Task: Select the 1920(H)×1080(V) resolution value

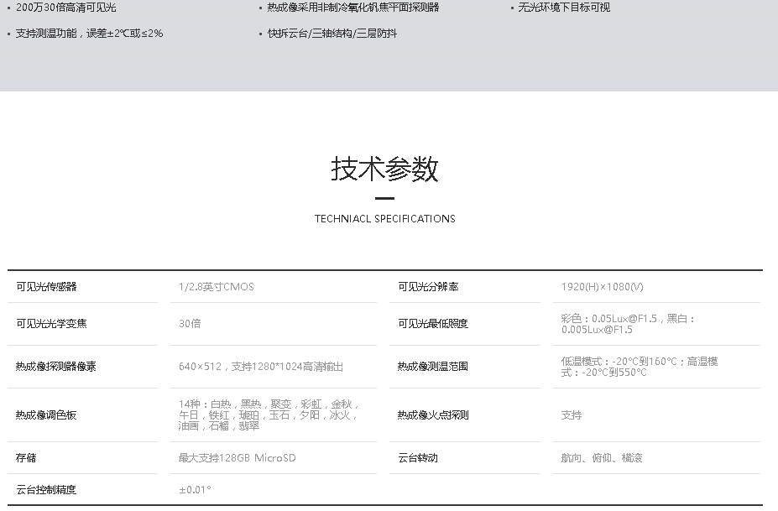Action: tap(602, 287)
